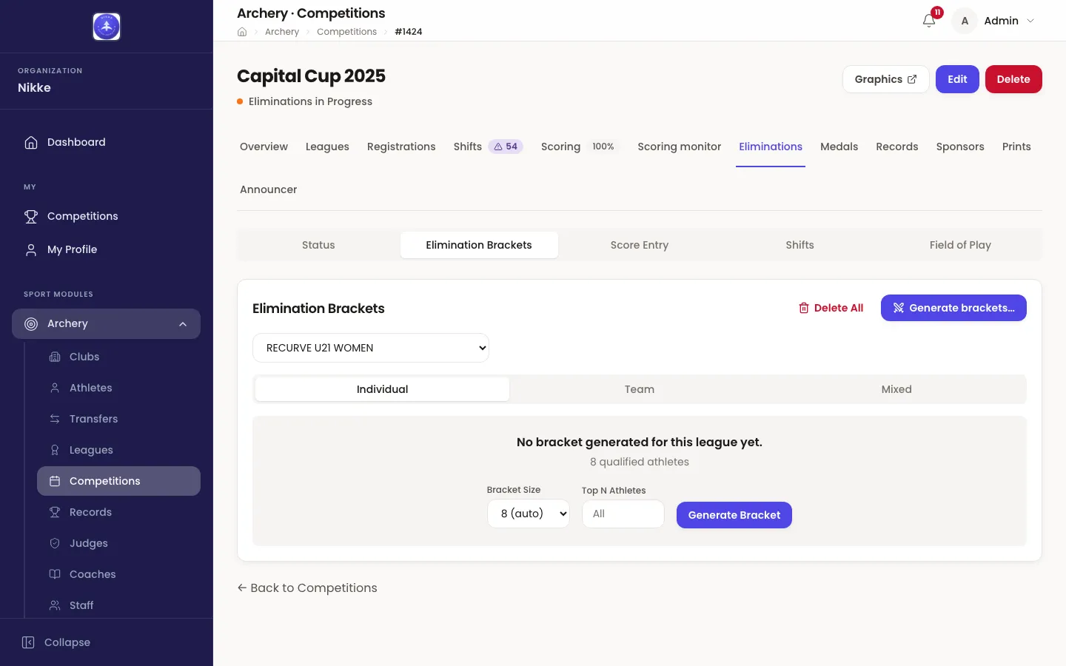Open the Bracket Size dropdown

point(529,514)
